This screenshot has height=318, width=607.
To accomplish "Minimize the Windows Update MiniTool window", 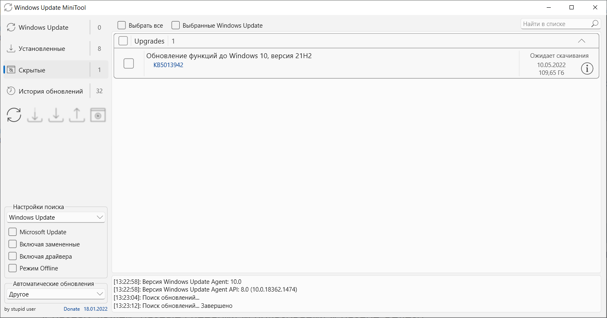I will pos(549,7).
